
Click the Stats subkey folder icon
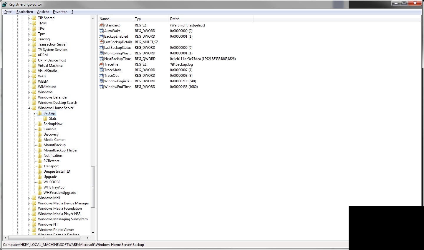click(45, 119)
